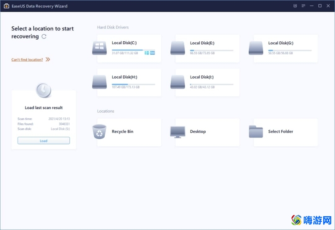The height and width of the screenshot is (230, 335).
Task: Click the Local Disk(G:) usage bar
Action: [x=290, y=50]
